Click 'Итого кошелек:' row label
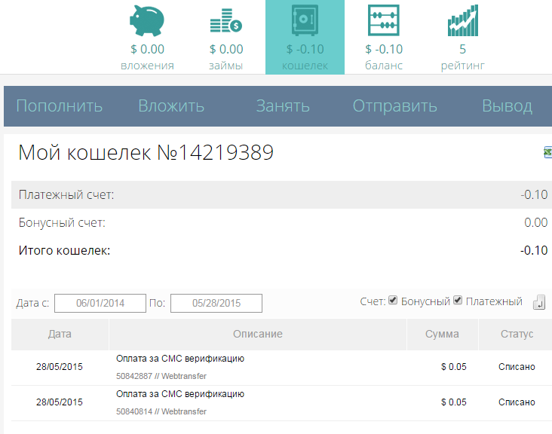Screen dimensions: 552x434 [x=64, y=250]
